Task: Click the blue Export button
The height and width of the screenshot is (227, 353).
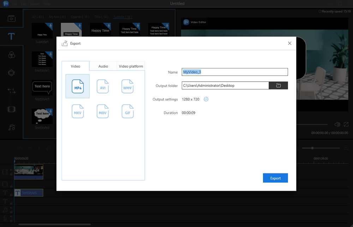Action: [275, 178]
